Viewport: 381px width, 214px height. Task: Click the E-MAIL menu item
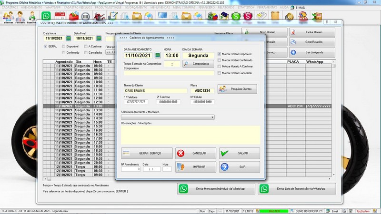pos(301,8)
